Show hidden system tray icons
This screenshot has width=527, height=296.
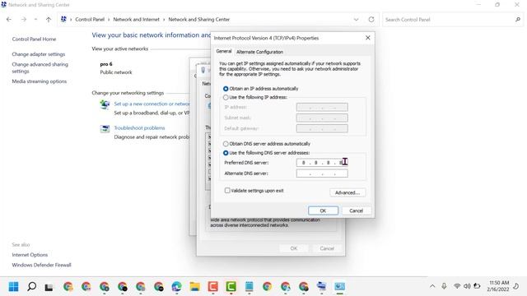click(432, 286)
